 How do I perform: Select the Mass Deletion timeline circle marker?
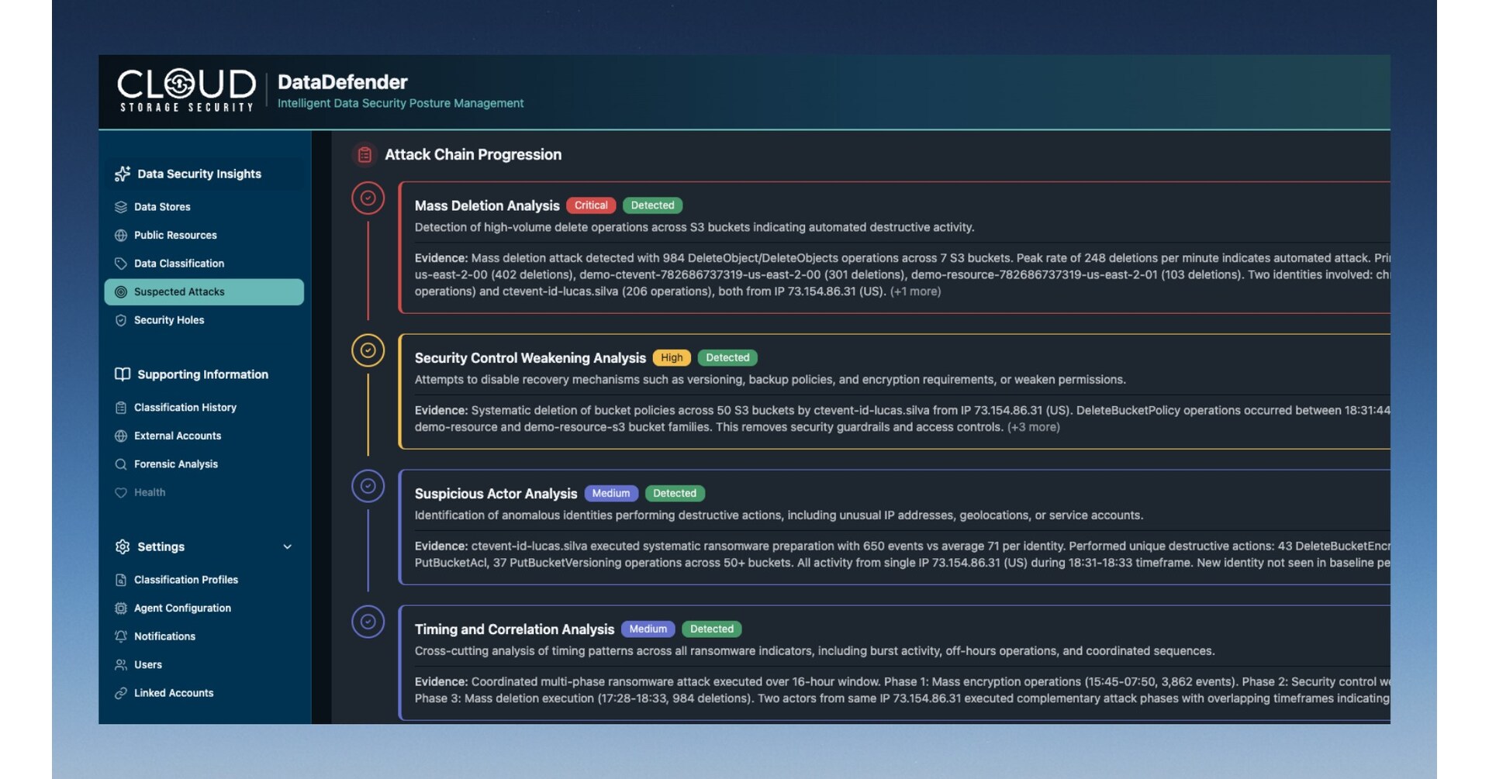(x=368, y=198)
